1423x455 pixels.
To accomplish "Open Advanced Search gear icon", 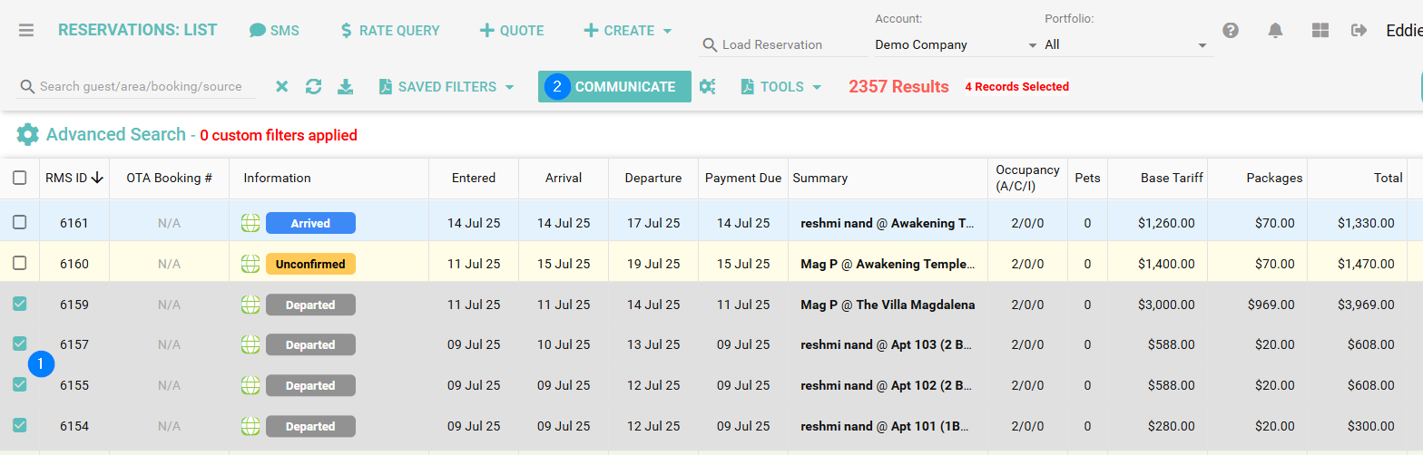I will pyautogui.click(x=28, y=135).
